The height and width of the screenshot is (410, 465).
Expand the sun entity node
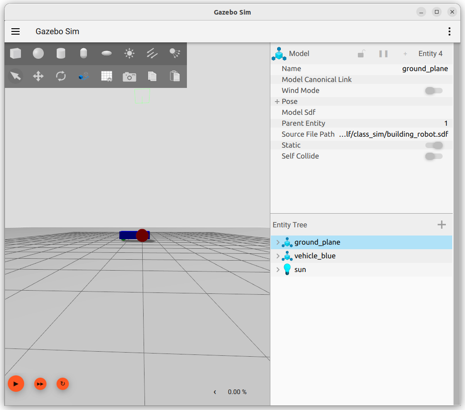pos(278,270)
